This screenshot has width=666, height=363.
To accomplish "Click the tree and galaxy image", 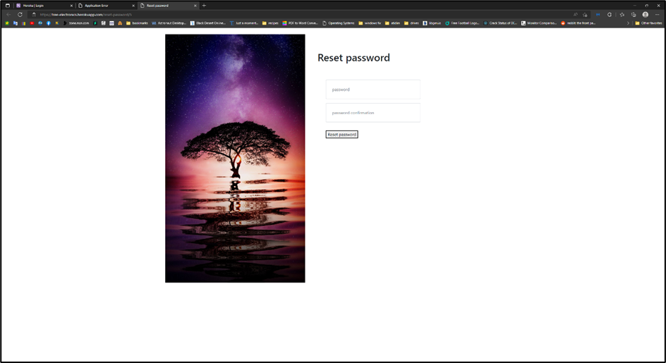I will pyautogui.click(x=235, y=159).
